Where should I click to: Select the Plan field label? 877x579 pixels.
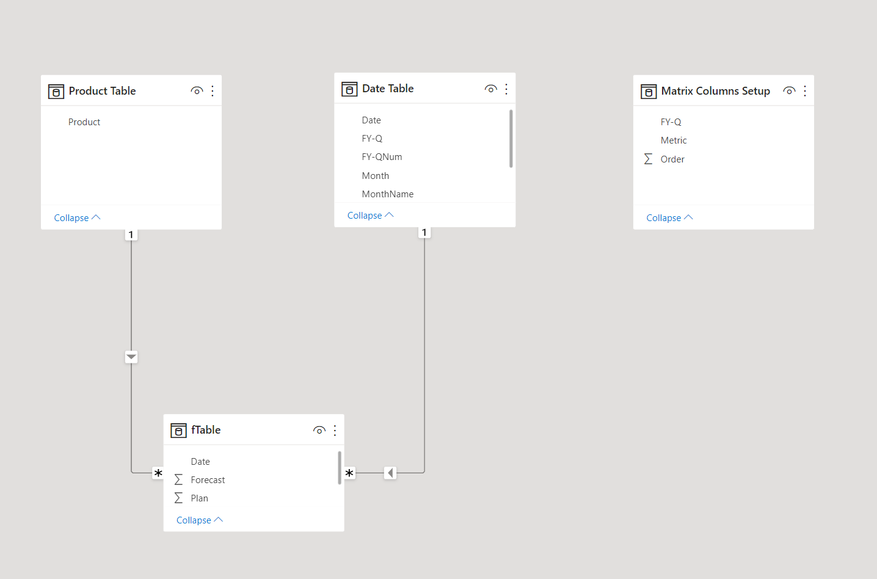click(x=199, y=498)
